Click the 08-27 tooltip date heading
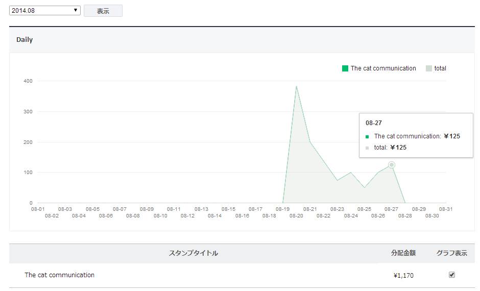Screen dimensions: 480x291 374,123
